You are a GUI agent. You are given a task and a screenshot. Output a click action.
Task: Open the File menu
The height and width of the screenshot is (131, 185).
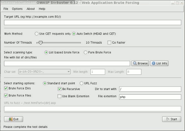point(6,9)
